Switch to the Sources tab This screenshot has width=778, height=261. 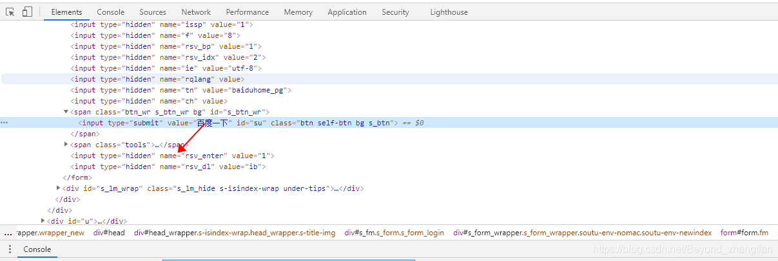point(153,12)
